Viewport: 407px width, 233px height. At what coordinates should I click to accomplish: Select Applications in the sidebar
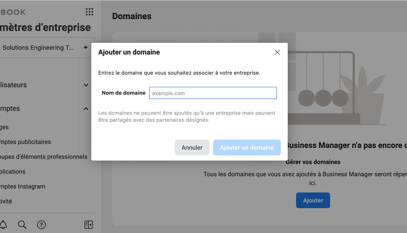coord(13,172)
